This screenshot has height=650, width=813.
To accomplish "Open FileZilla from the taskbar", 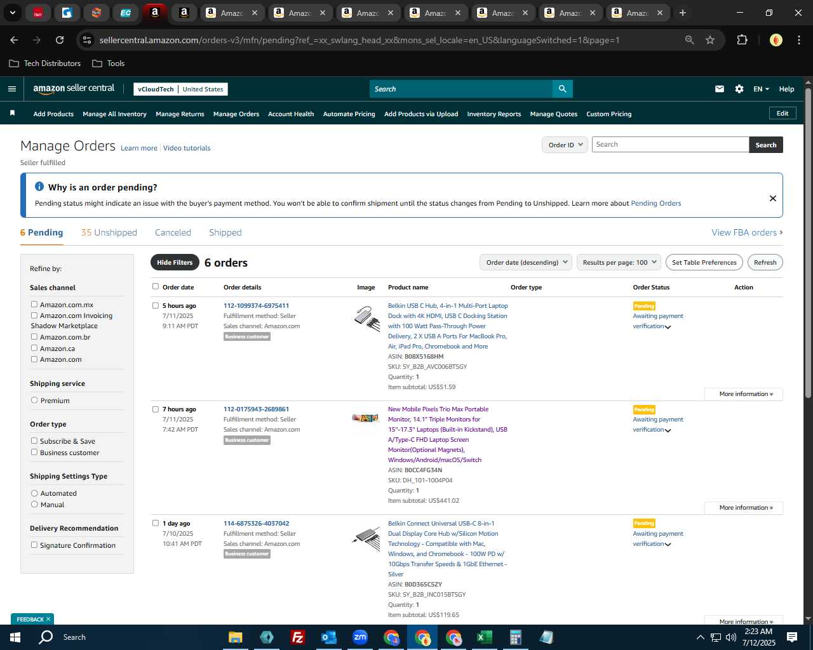I will (297, 637).
